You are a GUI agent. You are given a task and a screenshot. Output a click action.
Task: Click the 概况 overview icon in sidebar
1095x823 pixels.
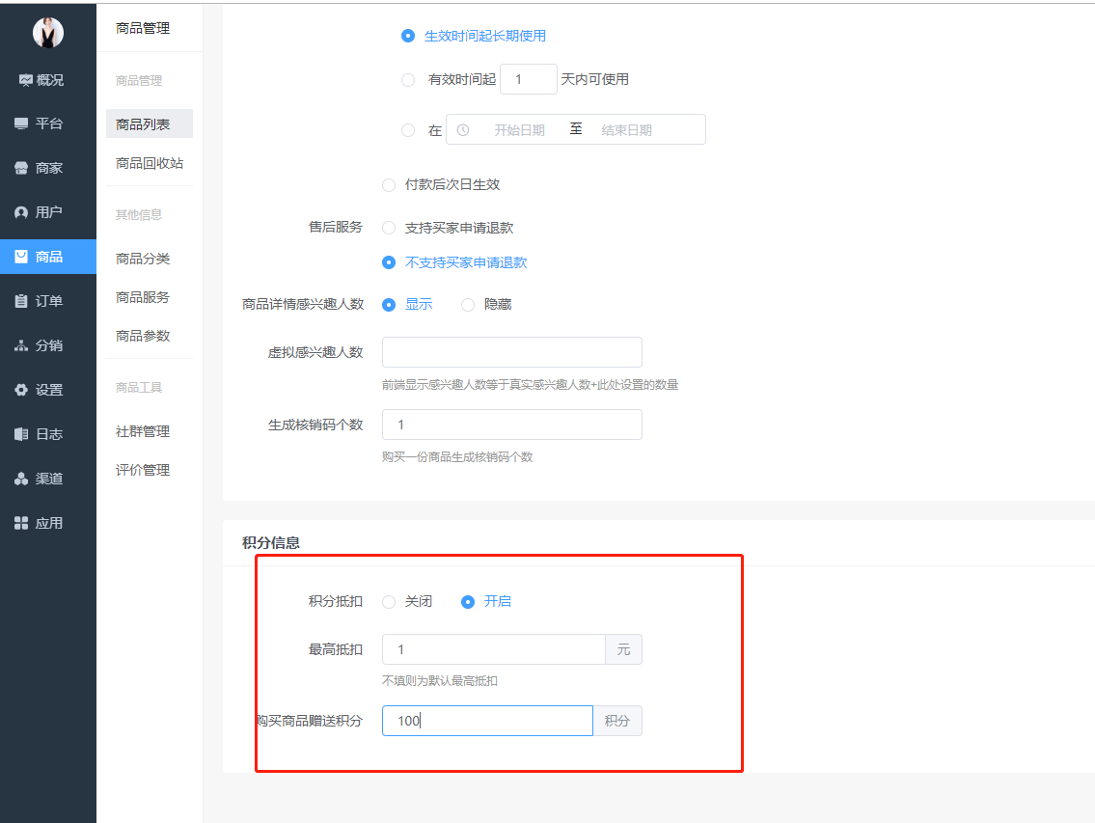[25, 80]
